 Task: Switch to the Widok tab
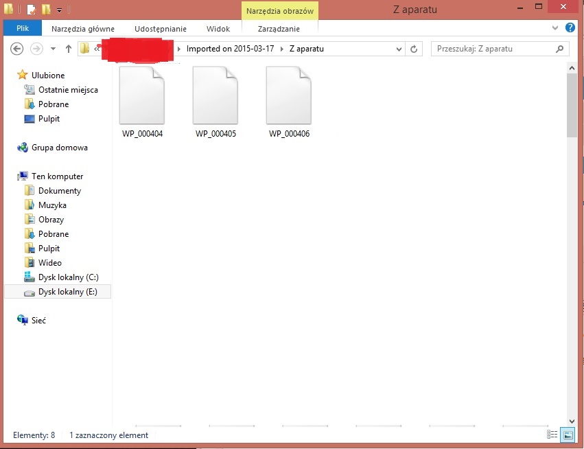click(218, 29)
